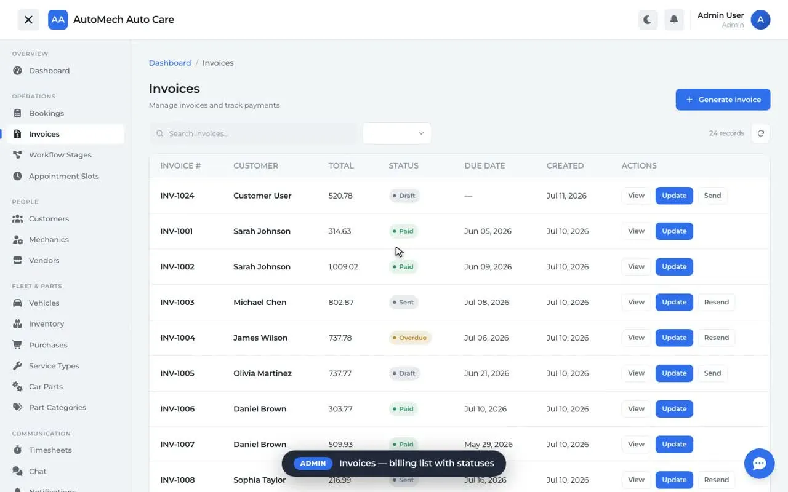Viewport: 788px width, 492px height.
Task: Open the status filter dropdown
Action: 397,133
